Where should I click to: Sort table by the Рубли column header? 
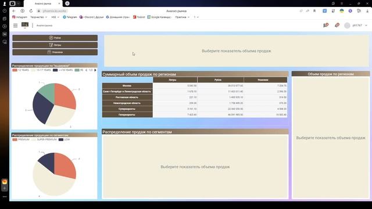(x=220, y=80)
